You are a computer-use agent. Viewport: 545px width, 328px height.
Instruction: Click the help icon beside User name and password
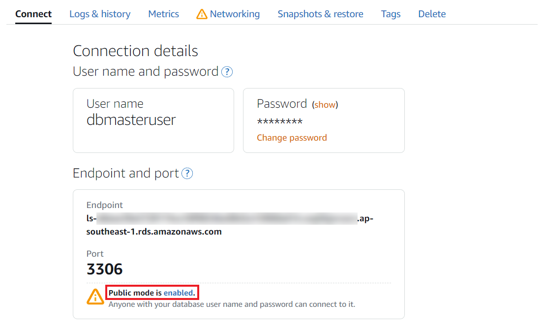pos(227,72)
